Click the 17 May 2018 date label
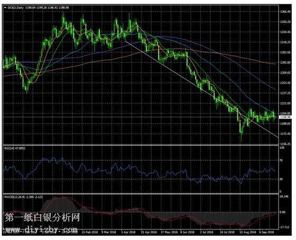Image resolution: width=296 pixels, height=240 pixels. pyautogui.click(x=169, y=232)
